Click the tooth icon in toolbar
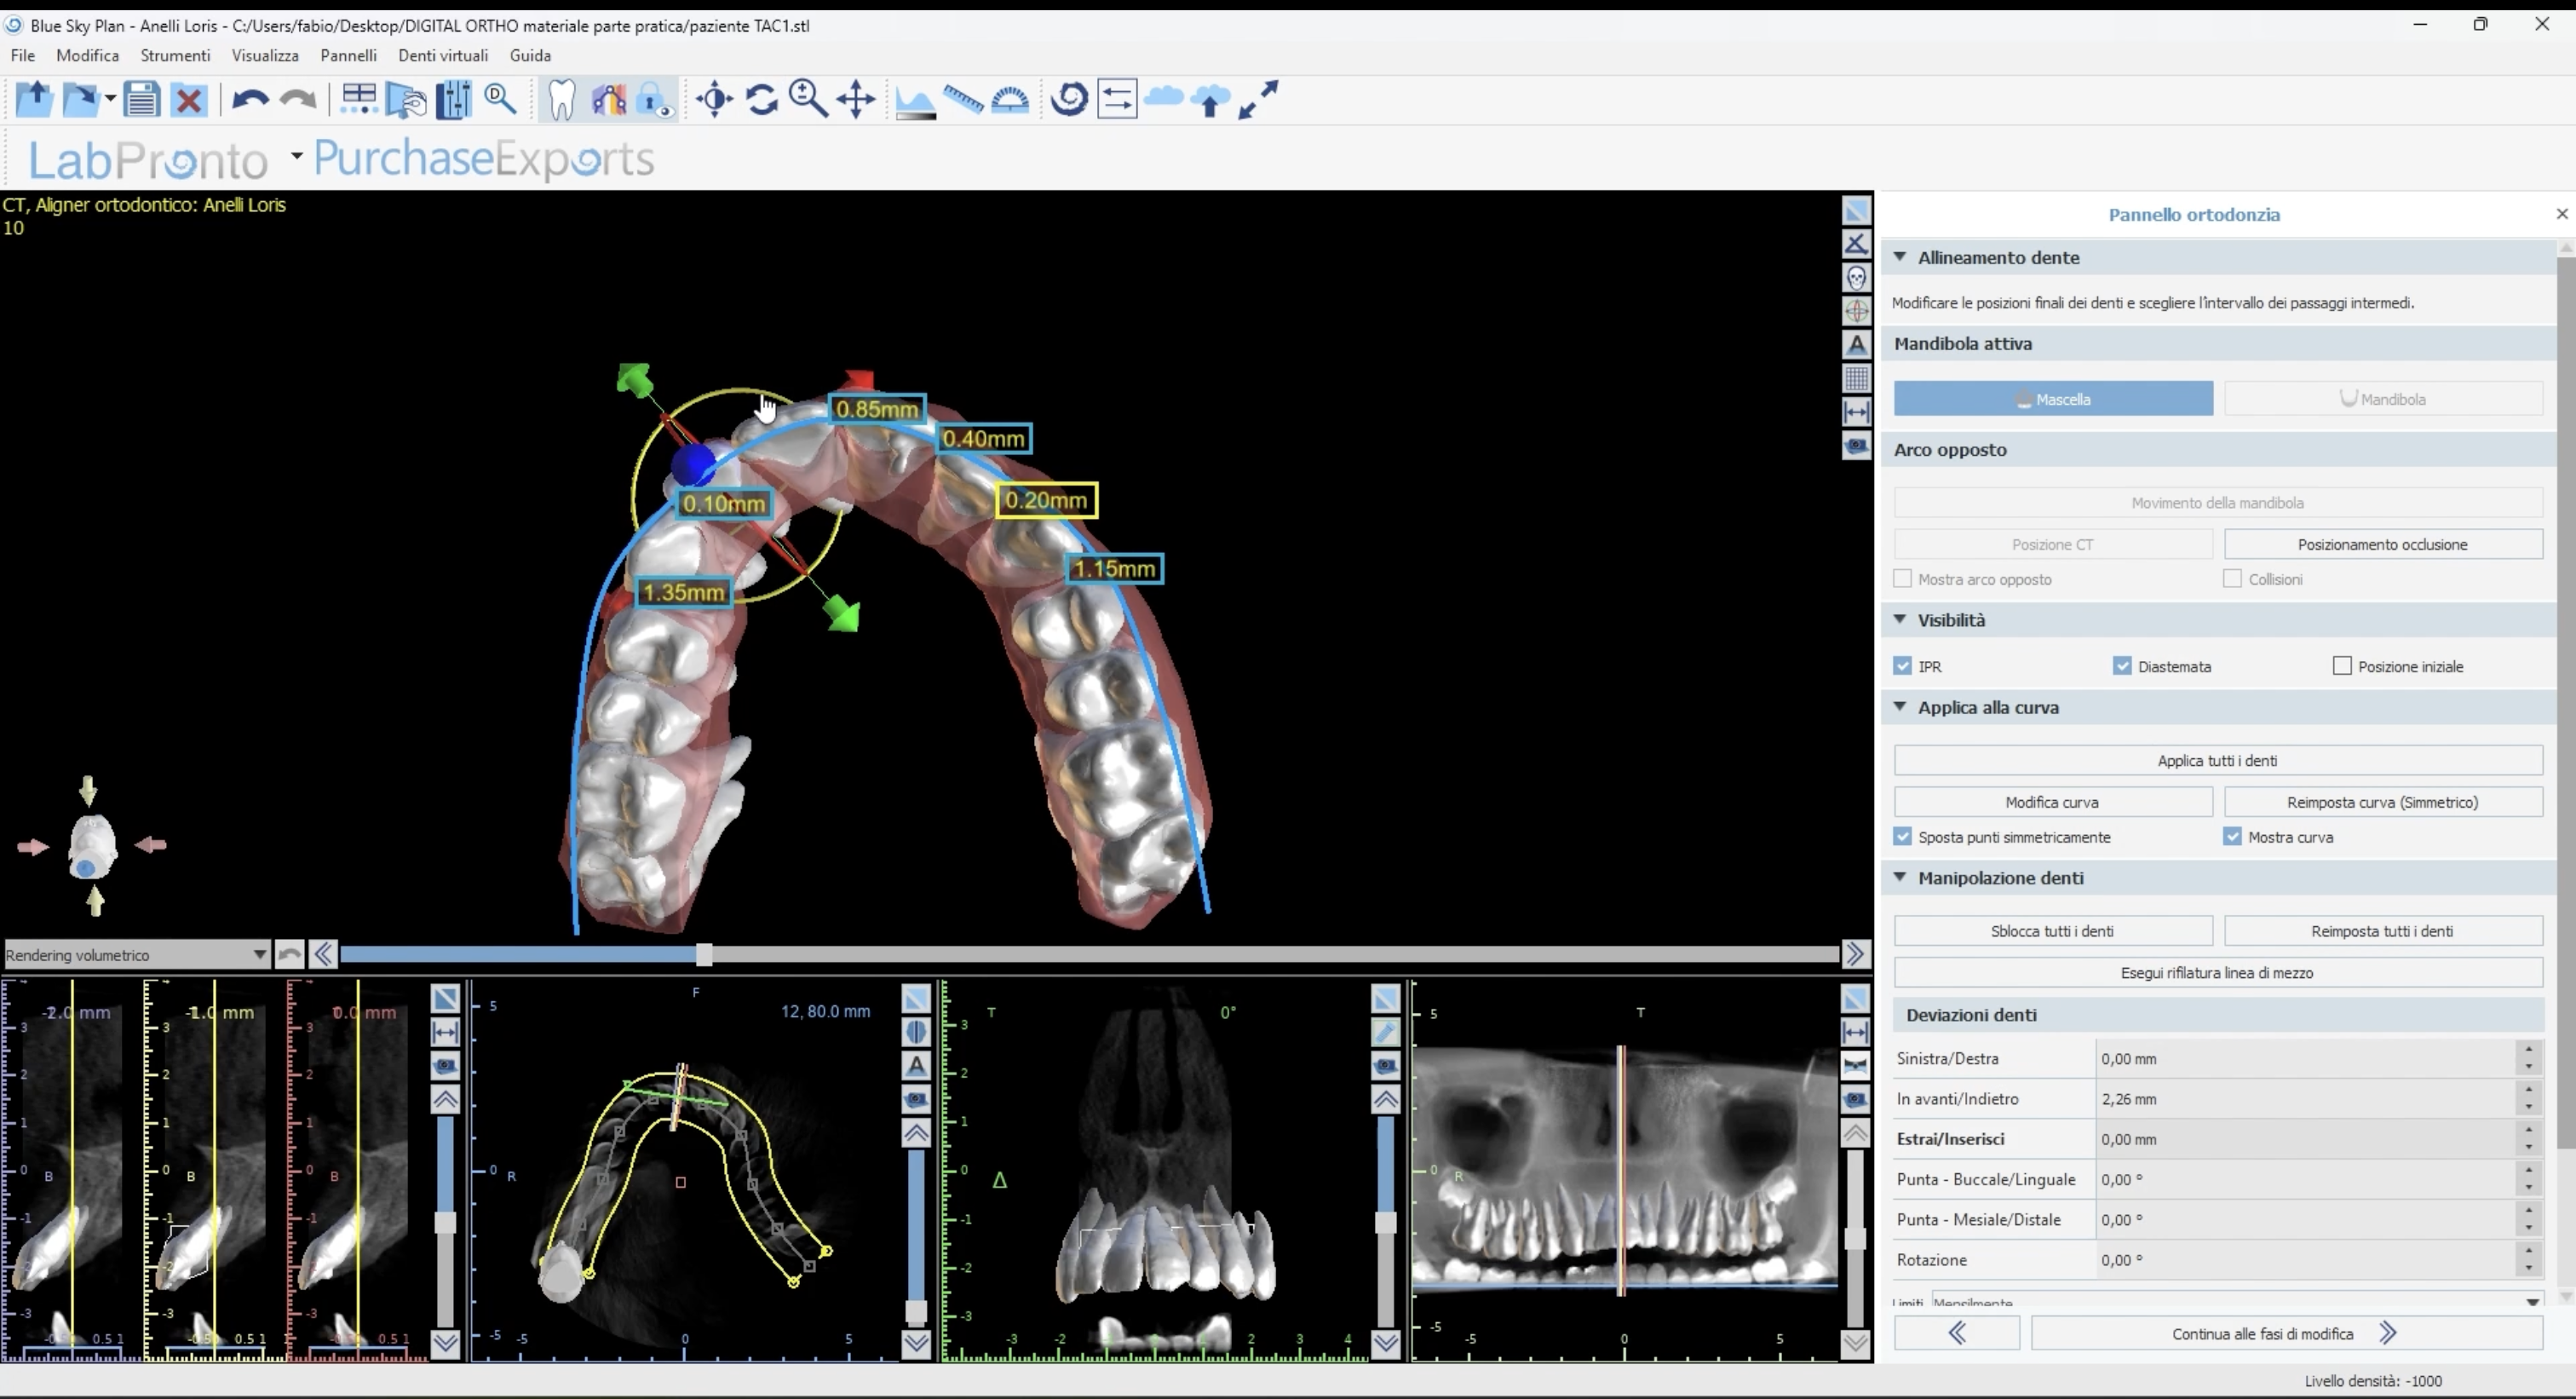 tap(562, 100)
